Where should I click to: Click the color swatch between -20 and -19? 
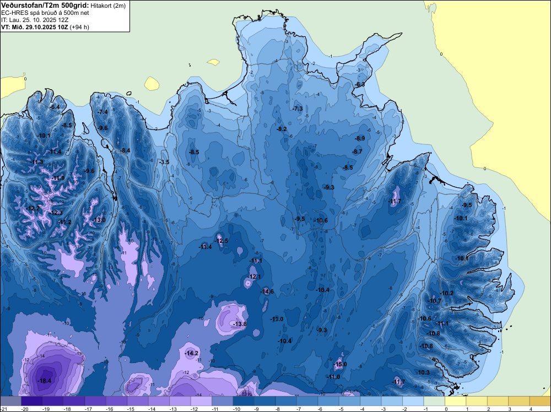pos(31,401)
